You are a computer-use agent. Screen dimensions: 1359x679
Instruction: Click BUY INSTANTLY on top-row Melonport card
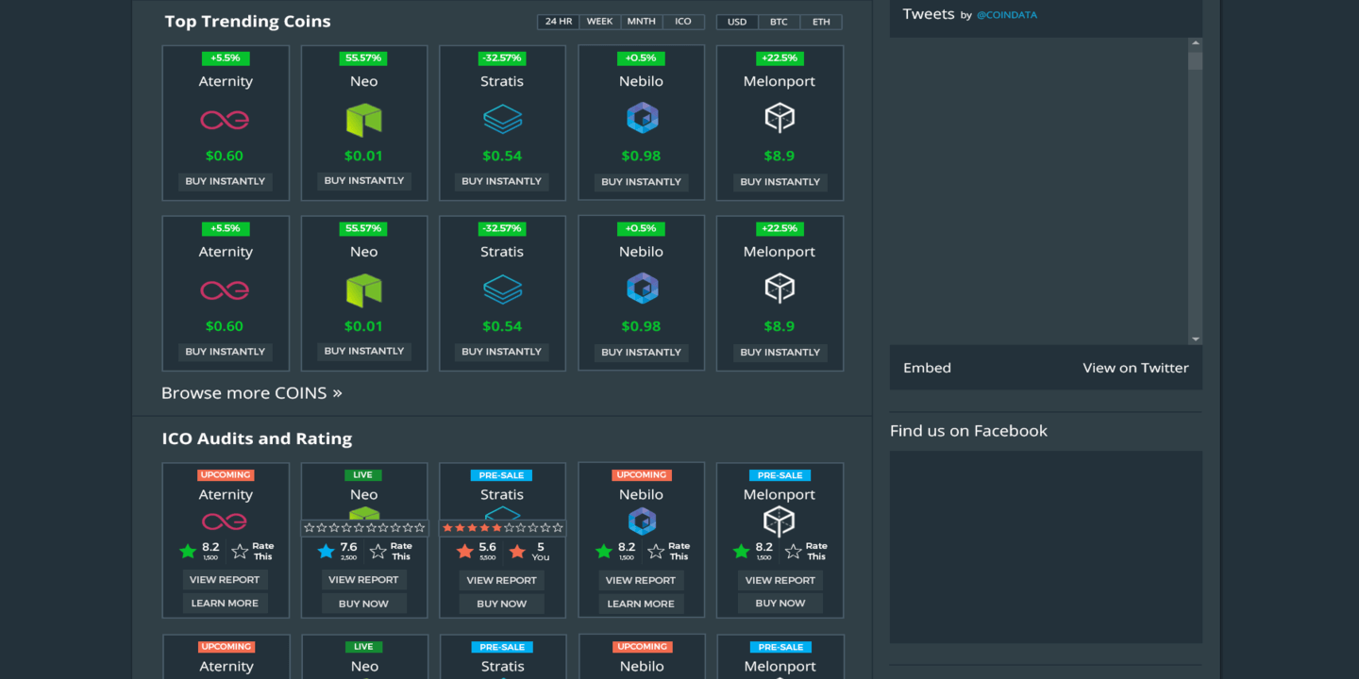point(780,182)
